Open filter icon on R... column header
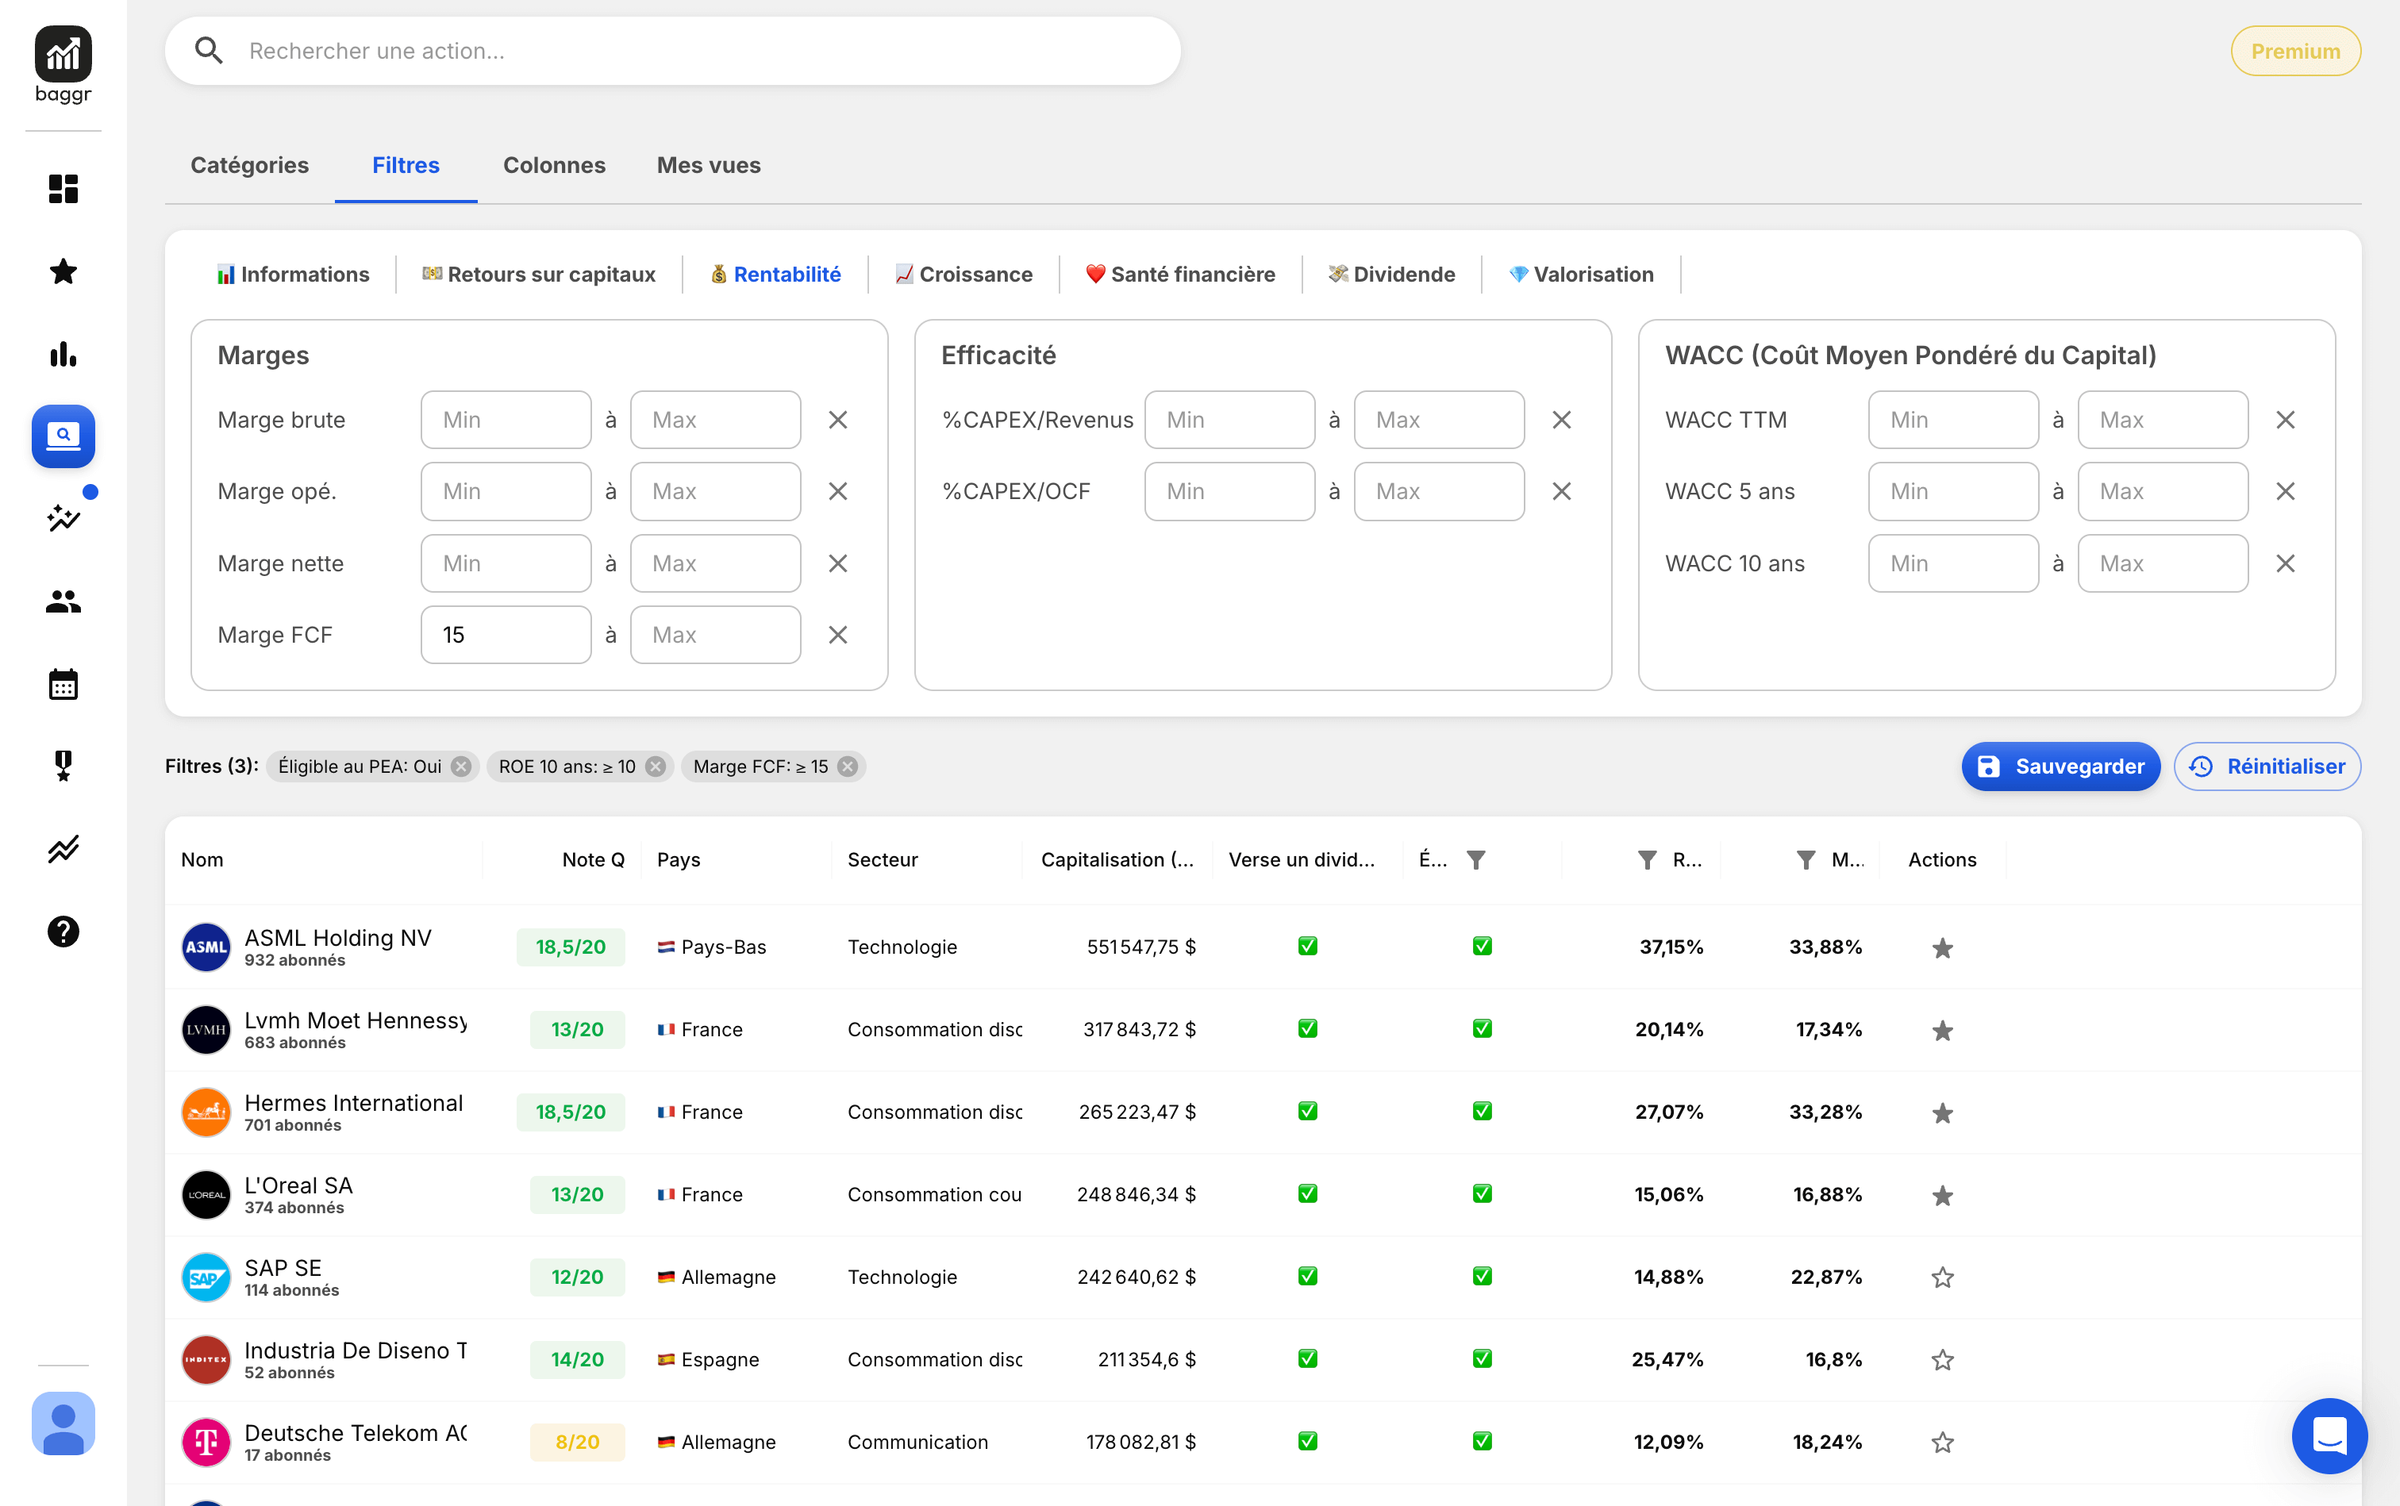 tap(1647, 859)
